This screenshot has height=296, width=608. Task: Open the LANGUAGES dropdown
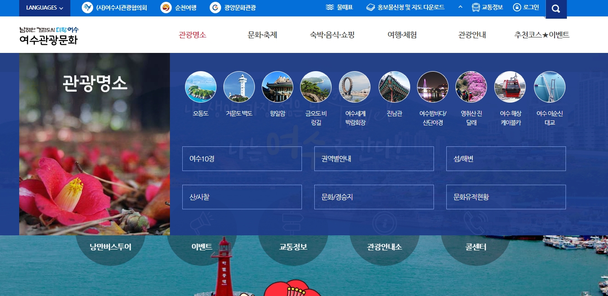click(44, 7)
